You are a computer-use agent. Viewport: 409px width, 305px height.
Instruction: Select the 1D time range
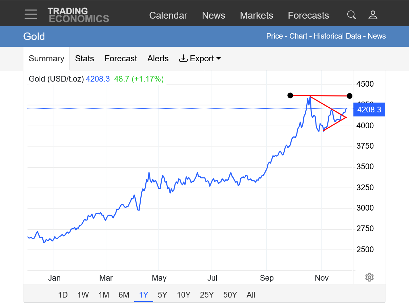point(63,295)
